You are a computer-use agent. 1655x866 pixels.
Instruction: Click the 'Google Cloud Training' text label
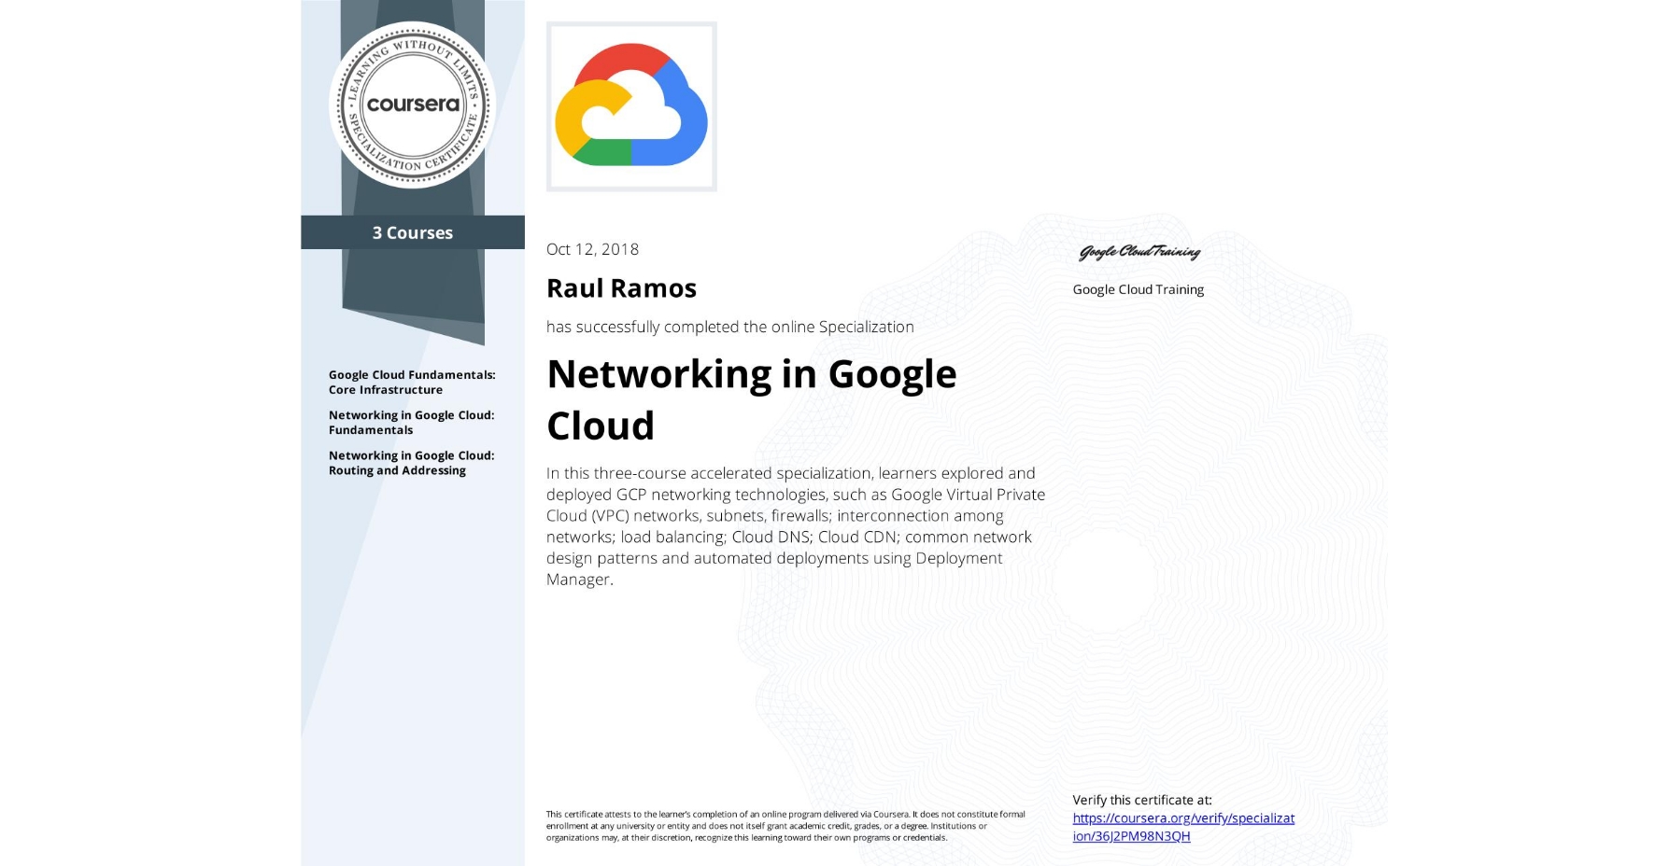1138,289
